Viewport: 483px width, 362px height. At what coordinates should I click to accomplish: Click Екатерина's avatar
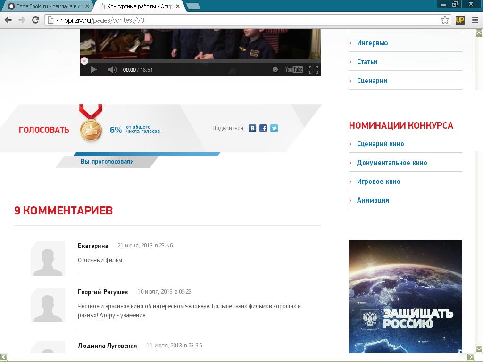click(x=48, y=259)
